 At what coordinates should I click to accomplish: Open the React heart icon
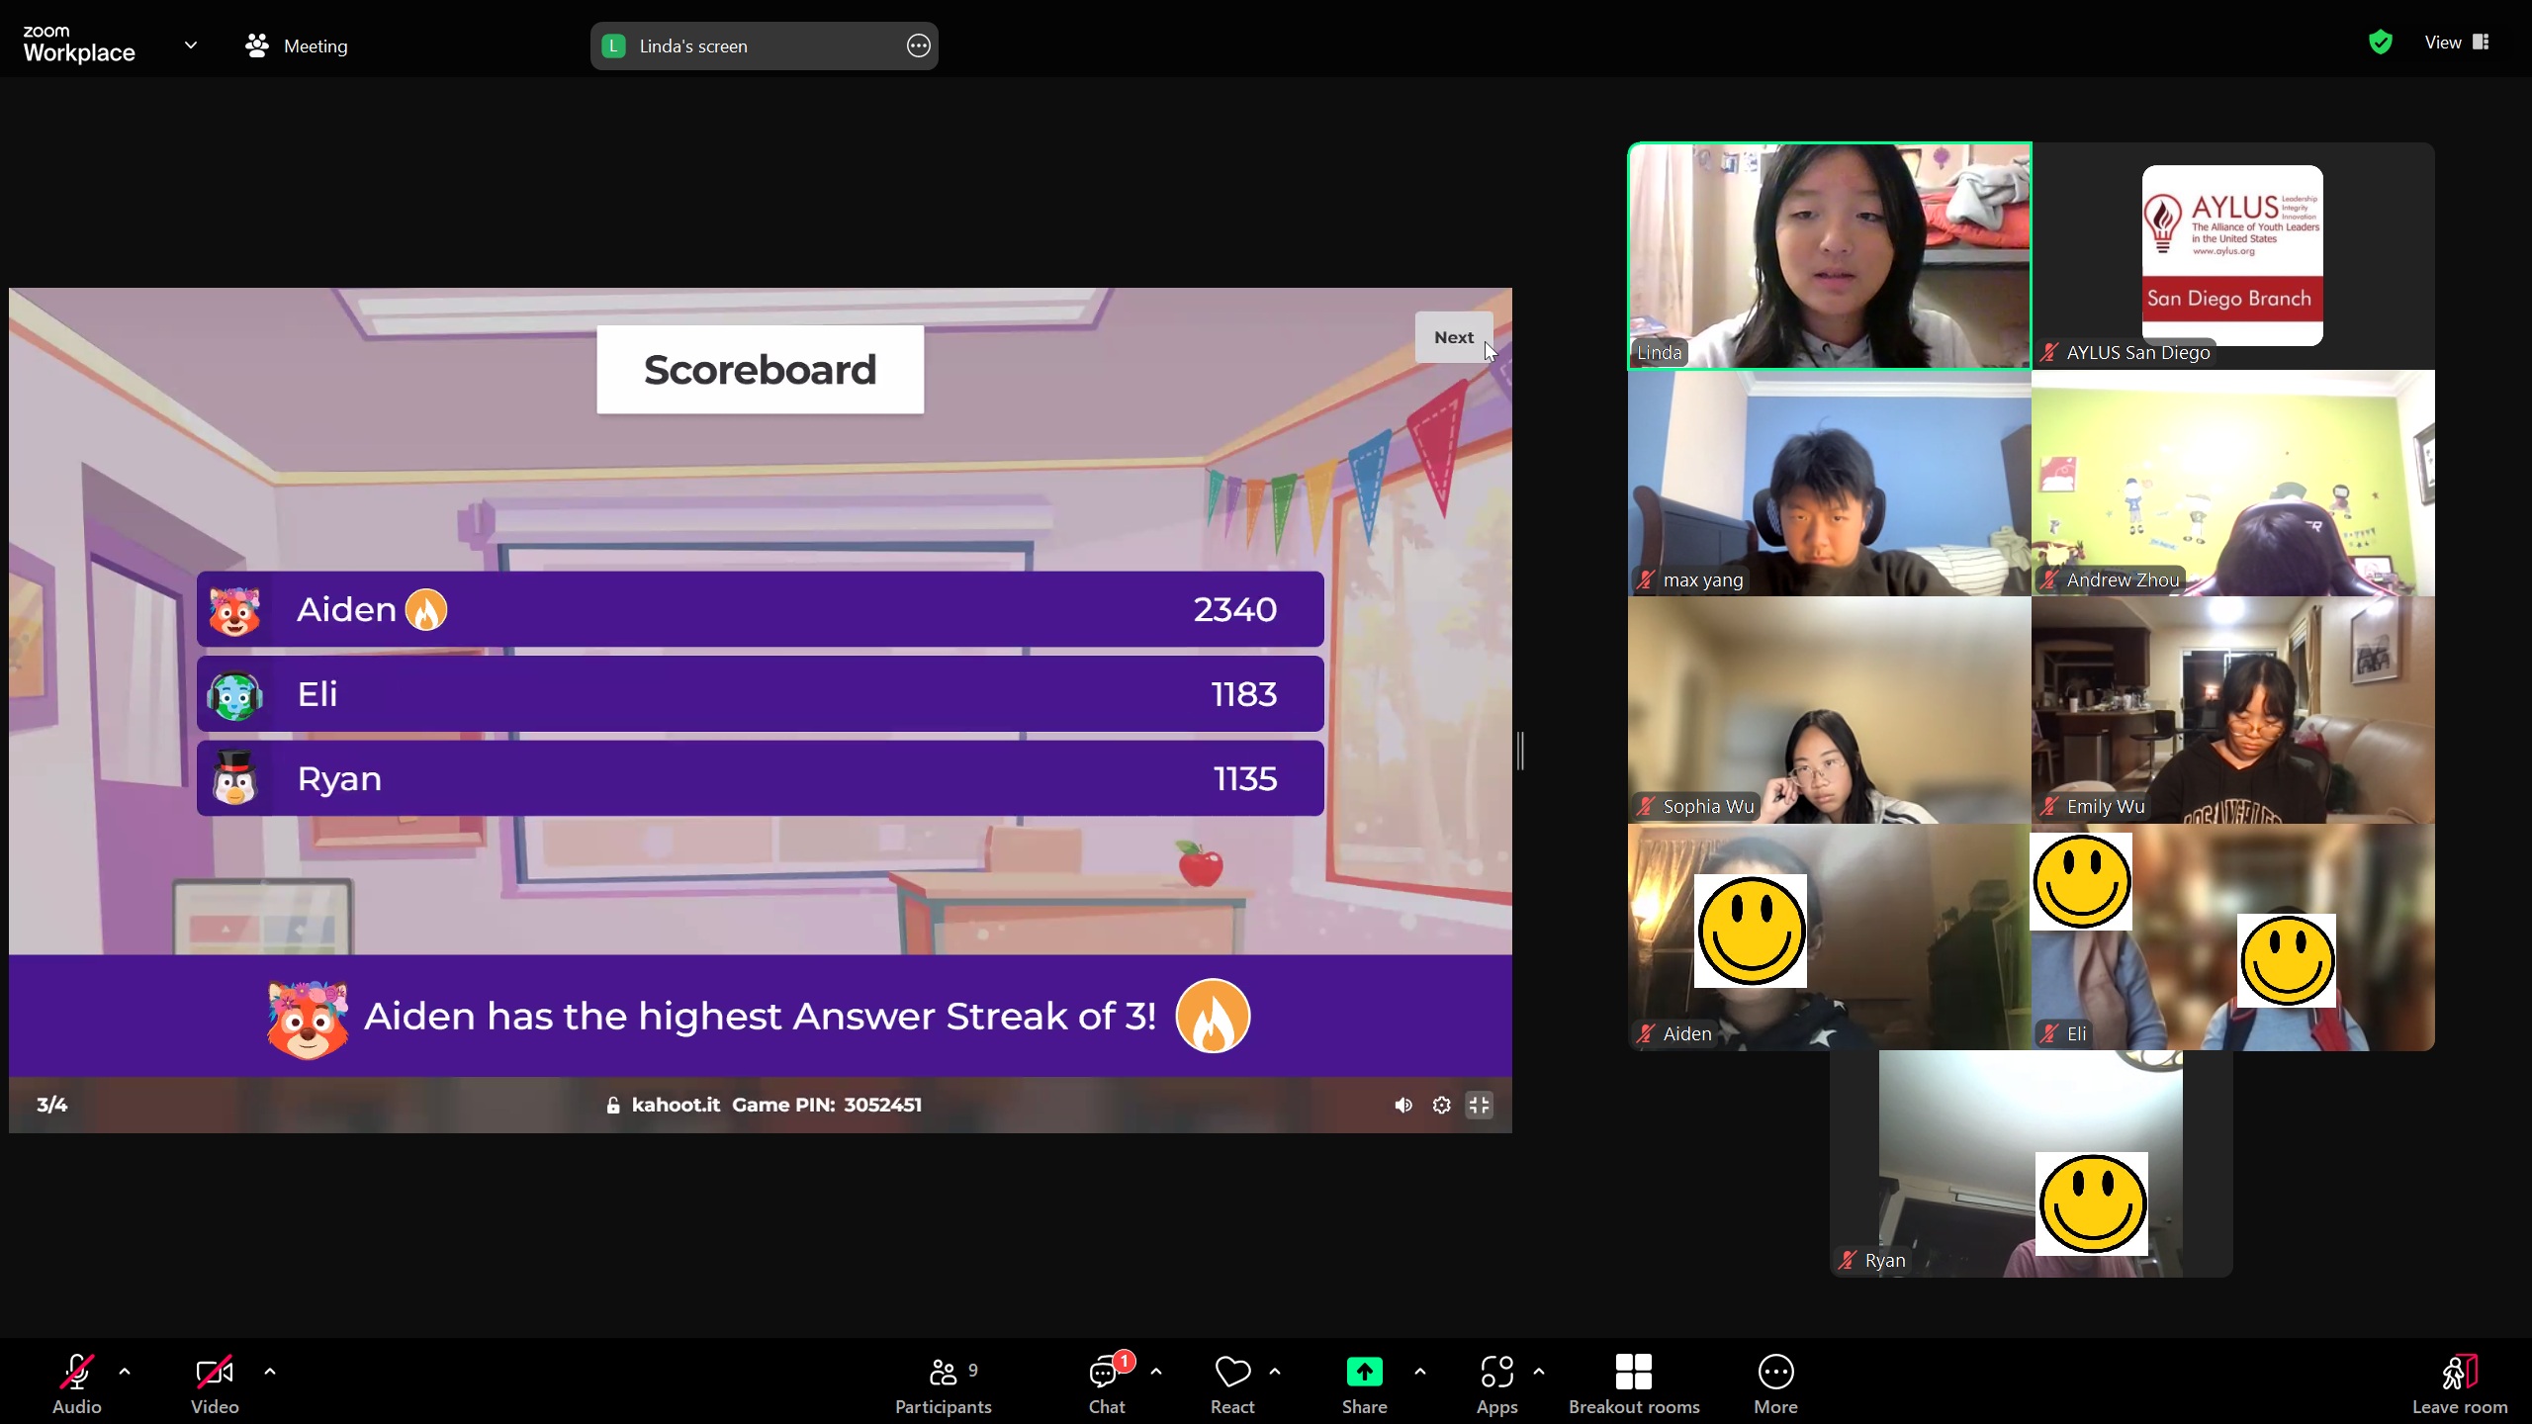point(1232,1372)
